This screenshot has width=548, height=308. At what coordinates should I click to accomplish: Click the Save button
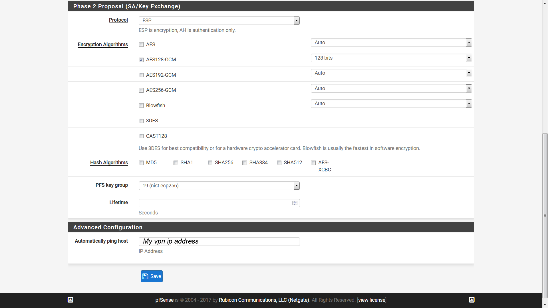tap(152, 276)
